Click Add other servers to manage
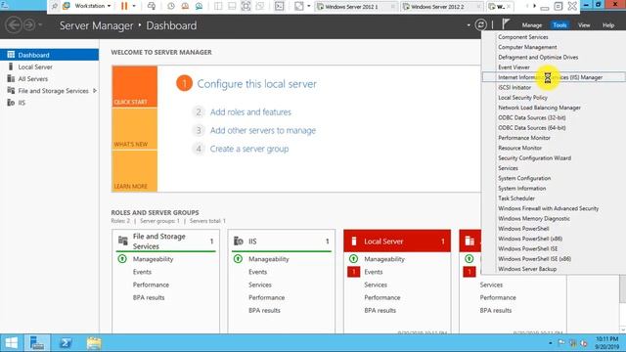The height and width of the screenshot is (352, 626). pyautogui.click(x=263, y=130)
